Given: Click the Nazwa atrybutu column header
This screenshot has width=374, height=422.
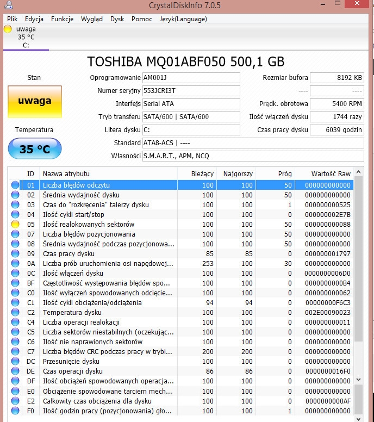Looking at the screenshot, I should click(x=108, y=174).
